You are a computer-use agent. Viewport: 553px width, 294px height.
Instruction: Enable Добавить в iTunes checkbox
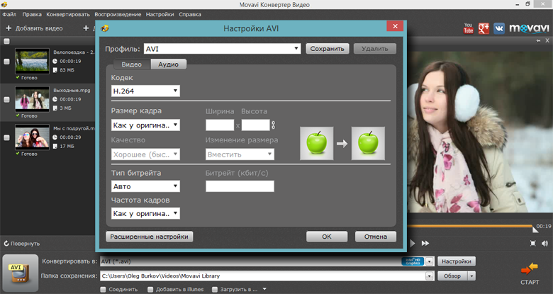[x=150, y=290]
